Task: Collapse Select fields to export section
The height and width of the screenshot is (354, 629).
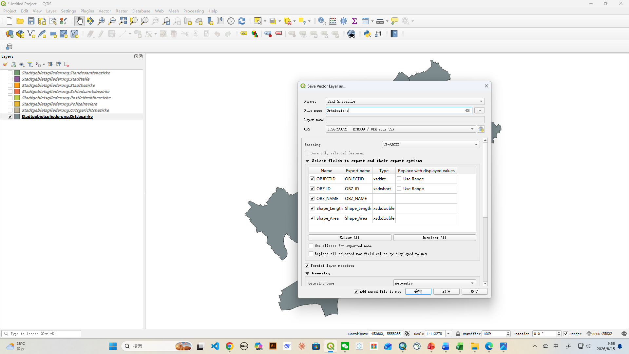Action: tap(307, 161)
